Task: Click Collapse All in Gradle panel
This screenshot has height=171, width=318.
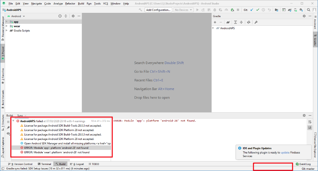Action: pyautogui.click(x=241, y=22)
